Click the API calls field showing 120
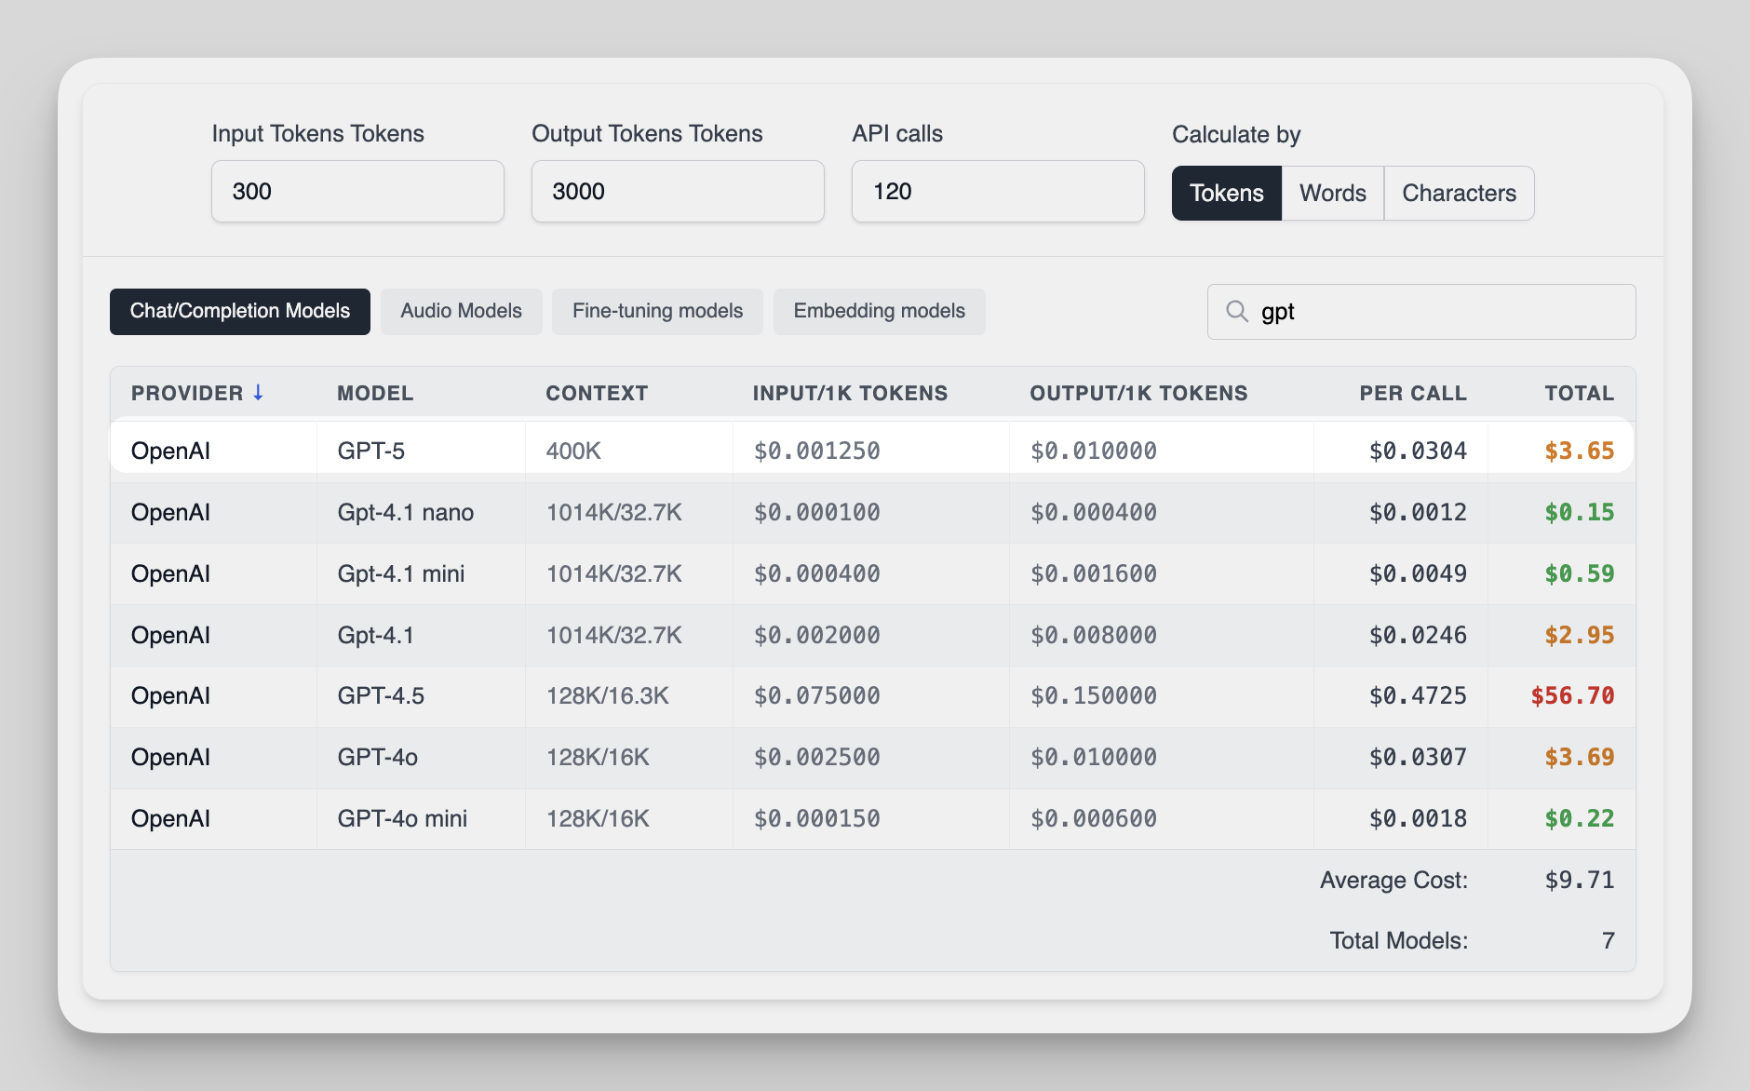The width and height of the screenshot is (1750, 1091). click(998, 191)
